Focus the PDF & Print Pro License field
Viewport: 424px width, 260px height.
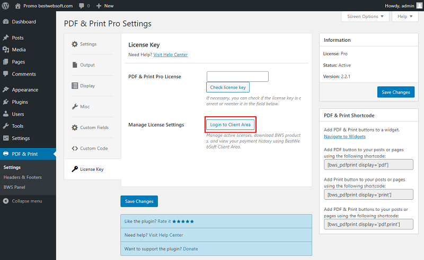pyautogui.click(x=237, y=77)
